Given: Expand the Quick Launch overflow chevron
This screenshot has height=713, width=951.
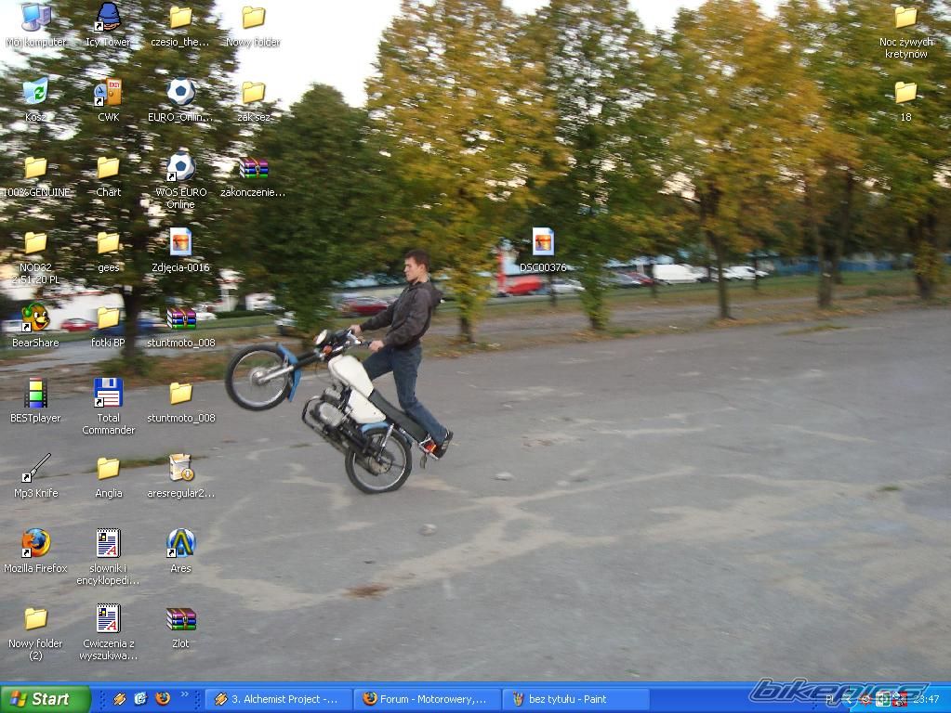Looking at the screenshot, I should tap(184, 694).
